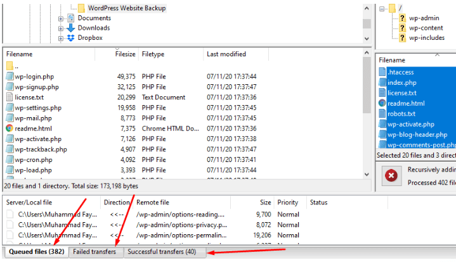Select the wp-includes remote tree item
Image resolution: width=456 pixels, height=262 pixels.
coord(427,38)
